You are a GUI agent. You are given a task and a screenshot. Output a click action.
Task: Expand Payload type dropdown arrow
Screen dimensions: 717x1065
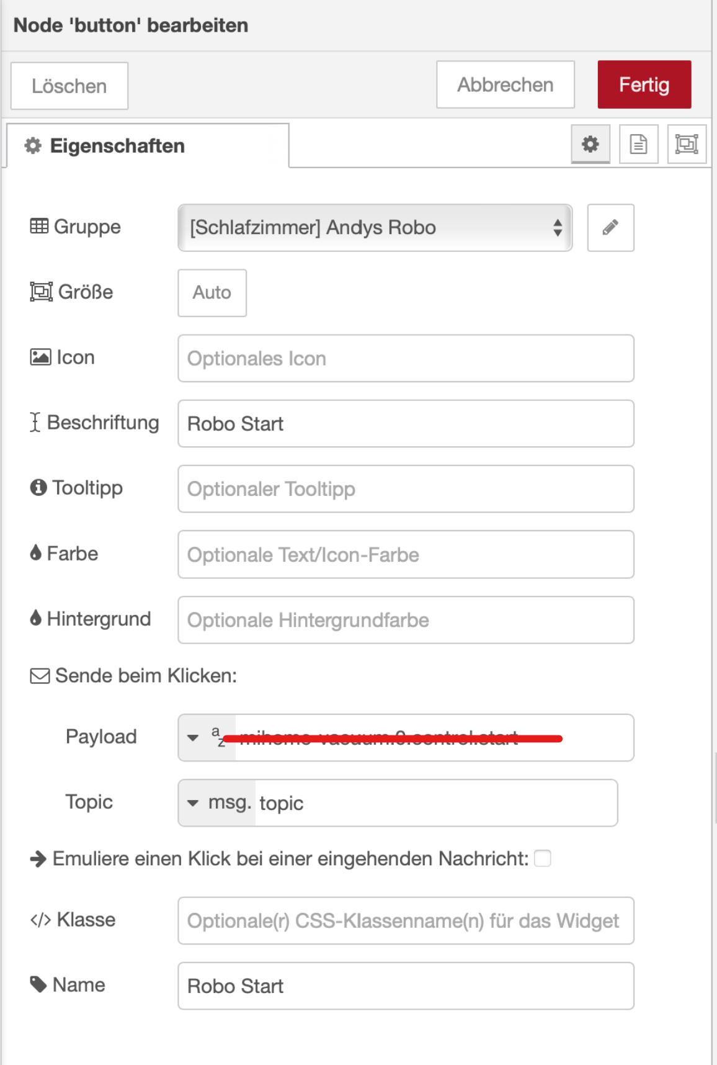point(193,738)
